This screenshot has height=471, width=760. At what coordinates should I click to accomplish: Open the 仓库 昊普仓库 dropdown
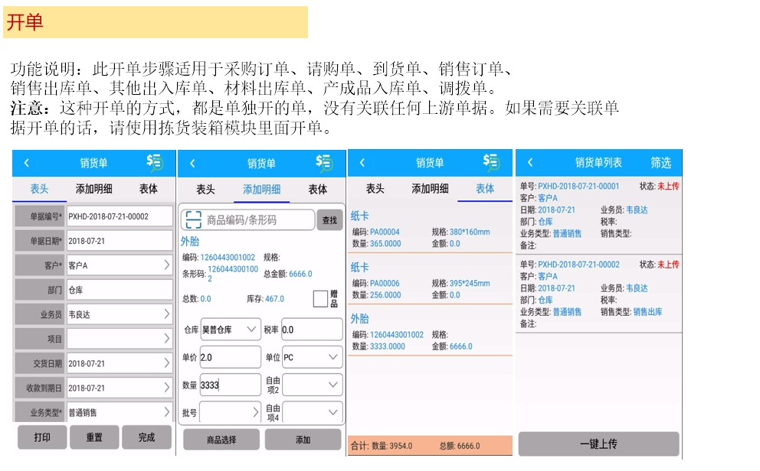(230, 330)
